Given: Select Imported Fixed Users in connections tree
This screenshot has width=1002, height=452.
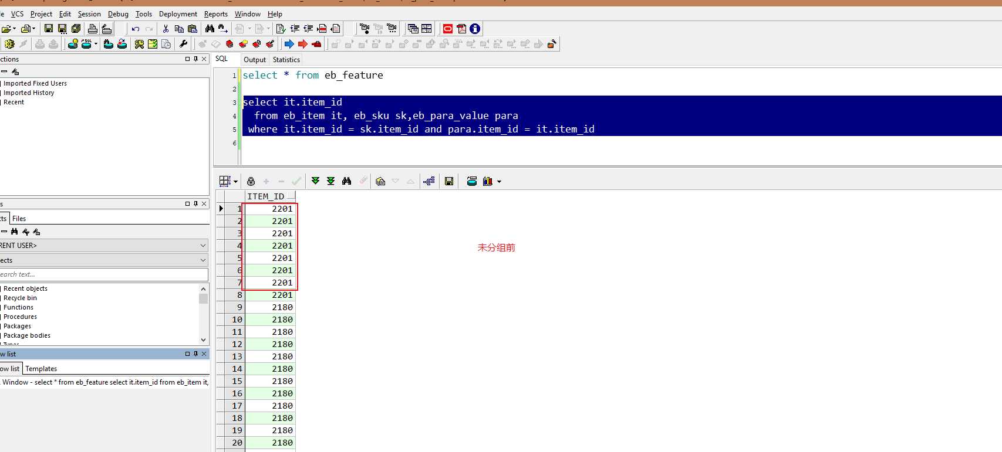Looking at the screenshot, I should [x=35, y=83].
